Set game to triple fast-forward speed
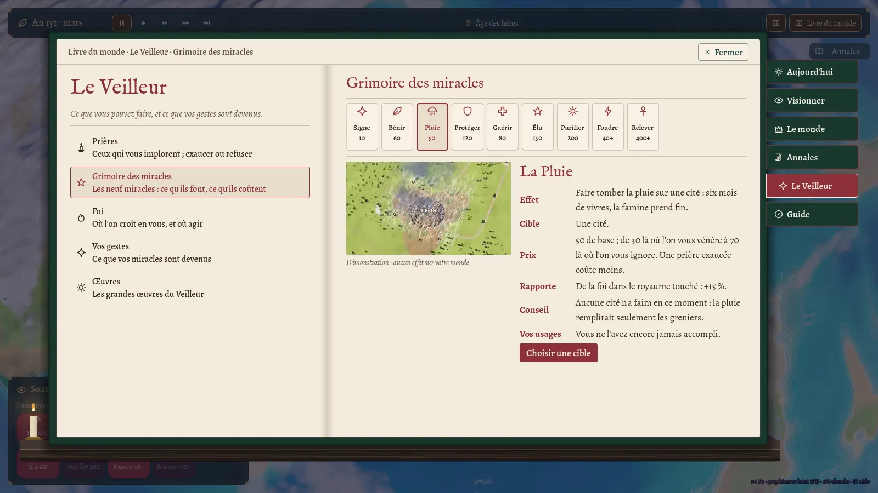This screenshot has height=493, width=878. click(185, 23)
